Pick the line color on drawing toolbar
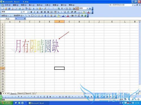Screen dimensions: 141x105 63,16
